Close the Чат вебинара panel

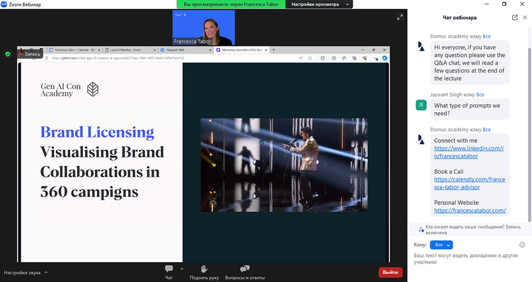525,18
